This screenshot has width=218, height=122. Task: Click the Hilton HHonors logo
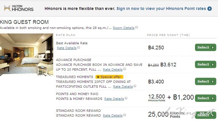point(19,8)
